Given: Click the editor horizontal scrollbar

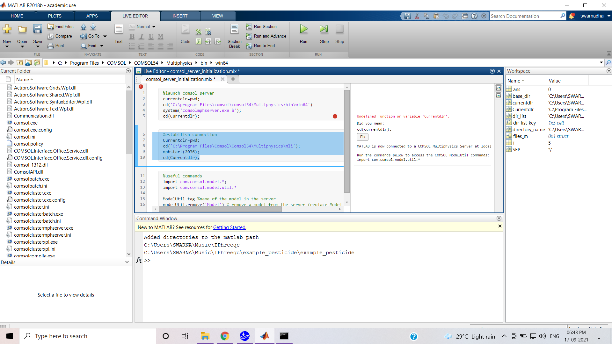Looking at the screenshot, I should tap(220, 209).
